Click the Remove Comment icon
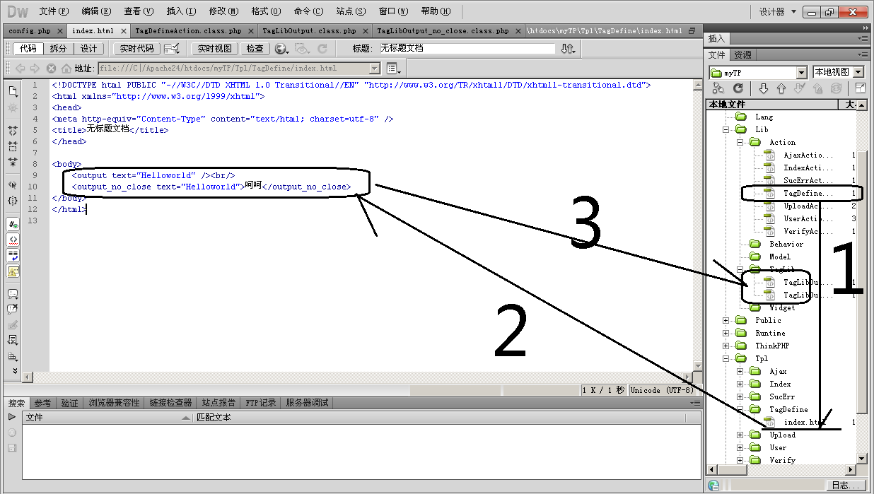This screenshot has width=874, height=494. [x=13, y=309]
